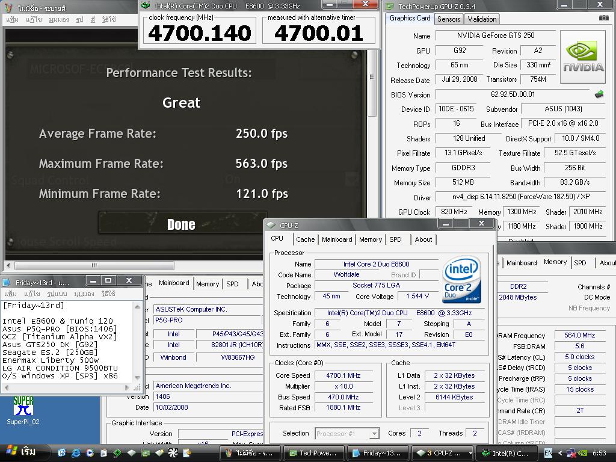Open the Windows Start button
This screenshot has height=462, width=616.
point(23,452)
